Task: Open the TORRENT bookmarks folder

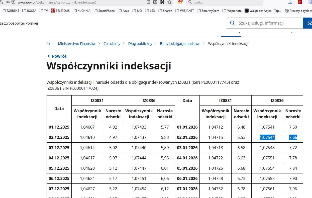Action: [10, 11]
